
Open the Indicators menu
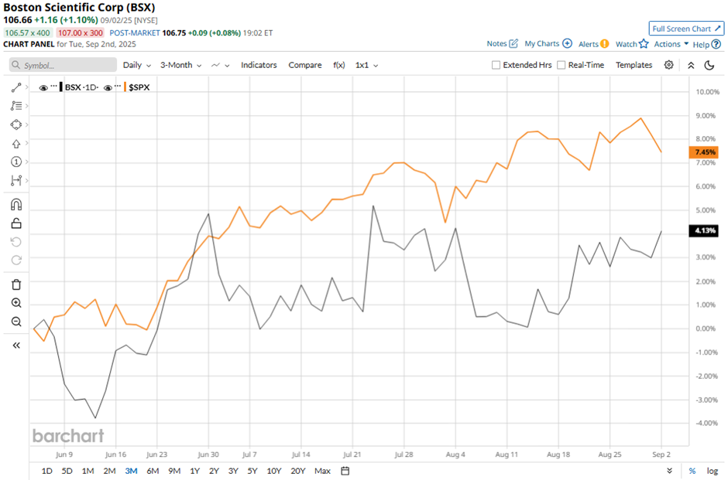click(x=259, y=65)
